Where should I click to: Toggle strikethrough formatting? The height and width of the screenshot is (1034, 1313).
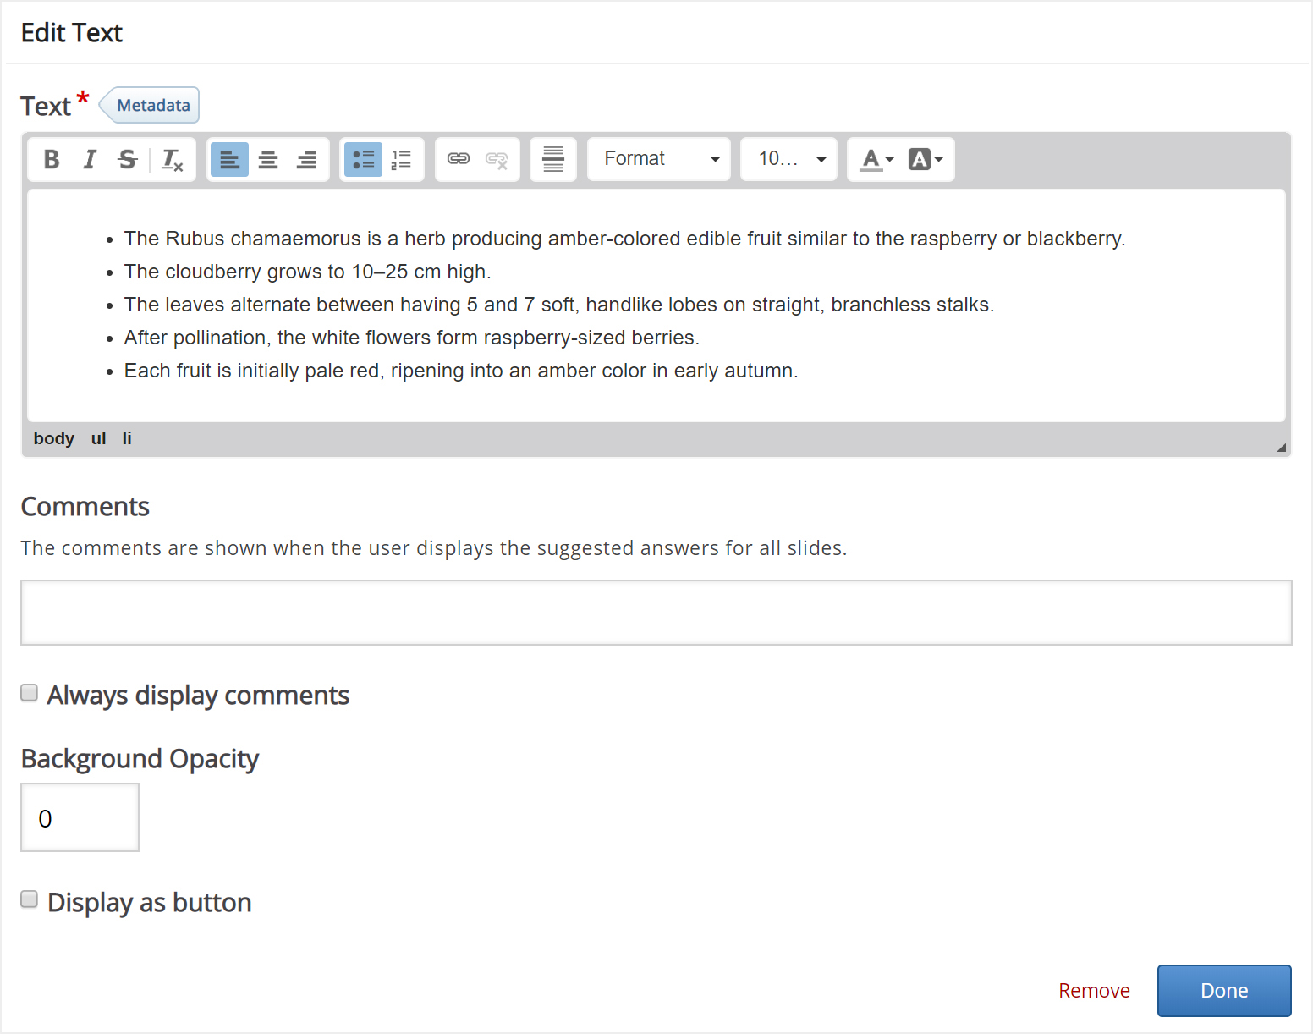coord(128,159)
